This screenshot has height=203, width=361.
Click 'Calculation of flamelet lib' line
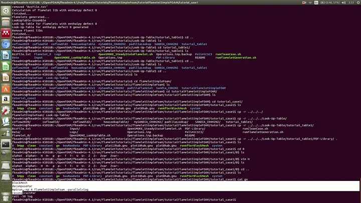(54, 10)
